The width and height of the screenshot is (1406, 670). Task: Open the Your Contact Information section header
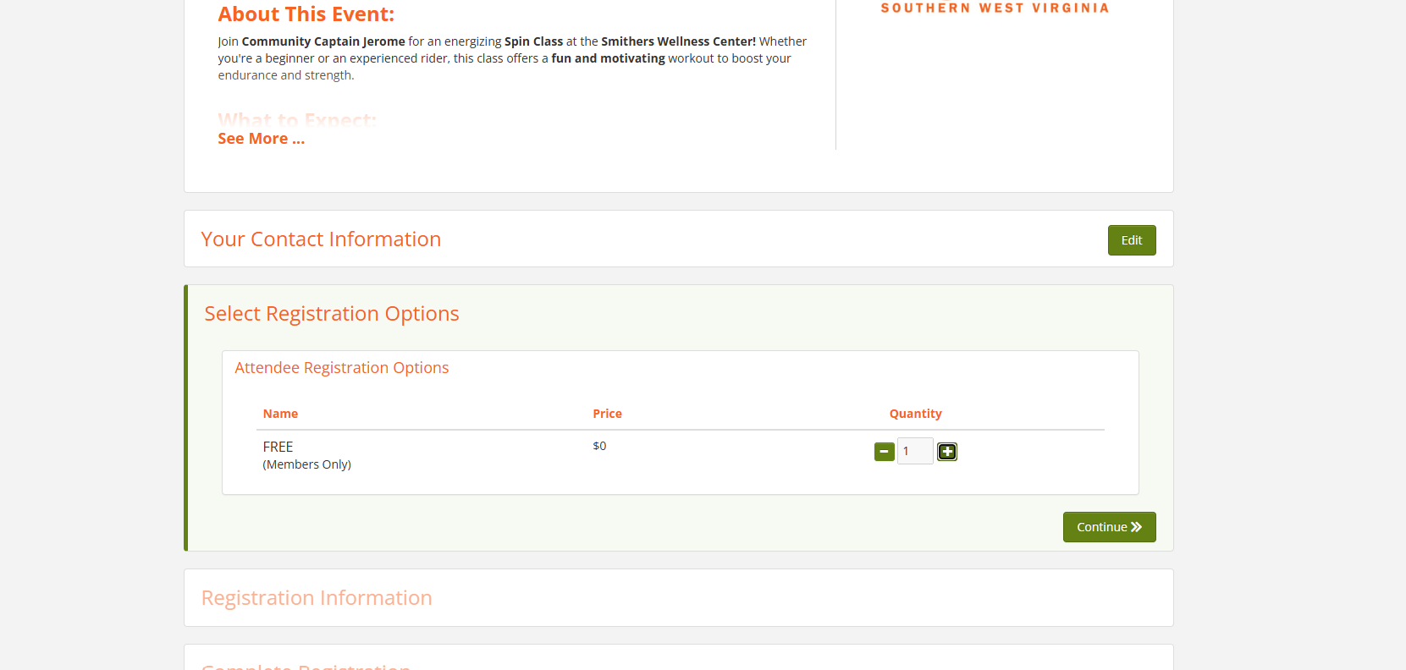point(321,239)
